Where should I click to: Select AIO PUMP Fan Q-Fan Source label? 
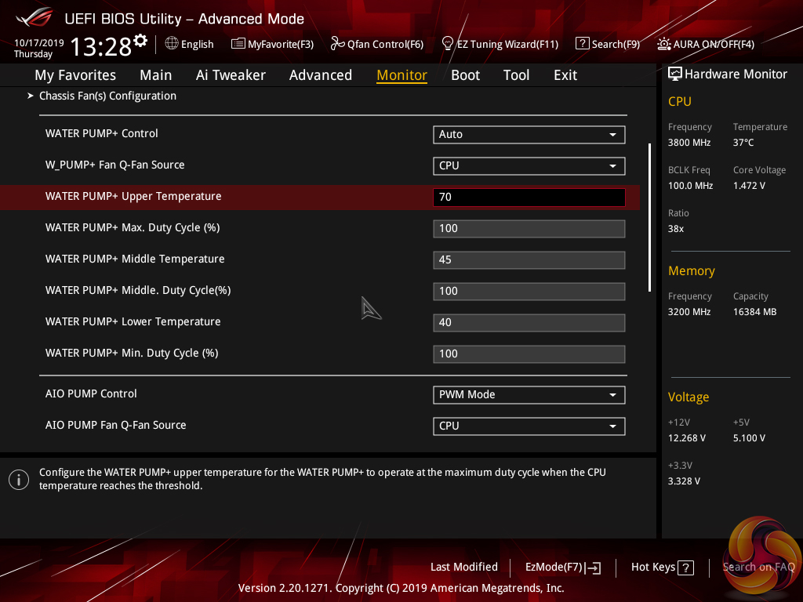(x=115, y=425)
